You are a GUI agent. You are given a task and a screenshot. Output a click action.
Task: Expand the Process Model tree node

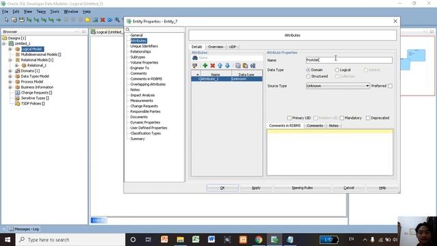[10, 82]
